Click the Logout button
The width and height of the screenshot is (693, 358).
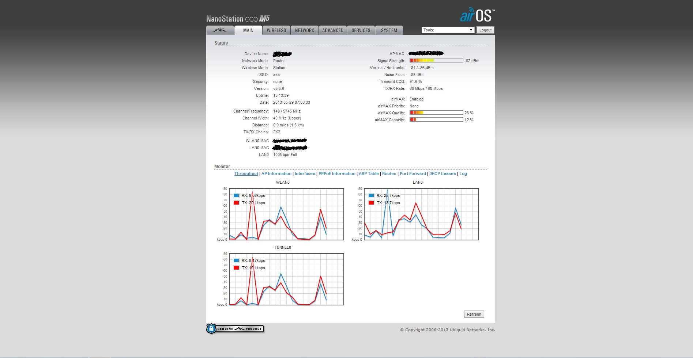485,30
